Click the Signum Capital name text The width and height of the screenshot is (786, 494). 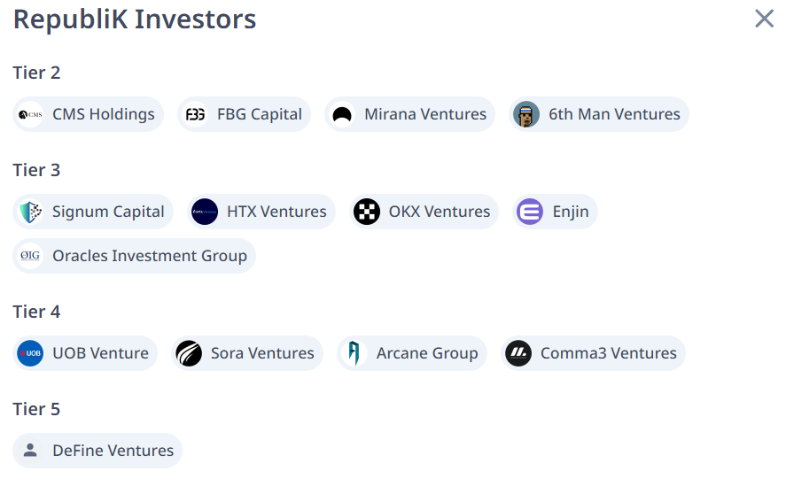click(x=108, y=212)
